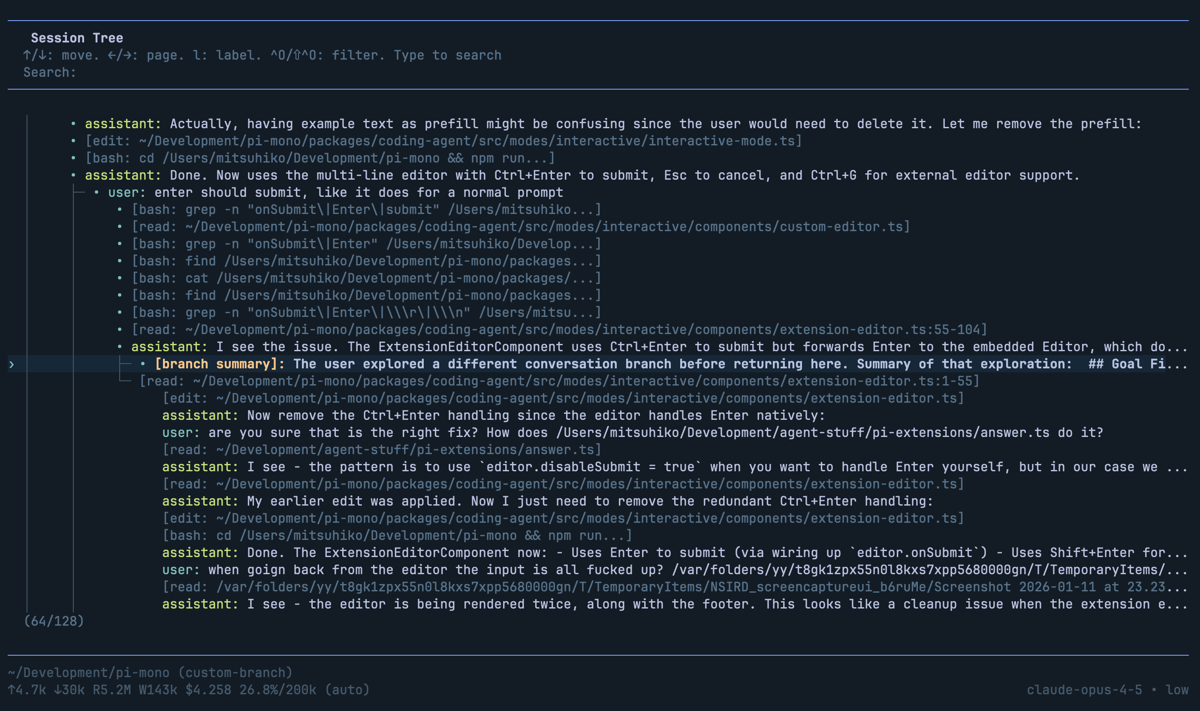Select the grep onSubmit Enter submit bash entry
Viewport: 1200px width, 711px height.
366,209
